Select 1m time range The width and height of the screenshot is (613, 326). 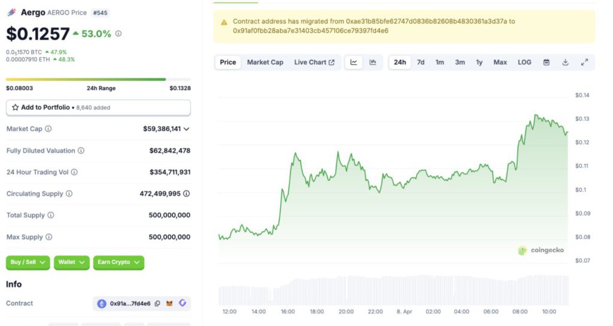440,62
